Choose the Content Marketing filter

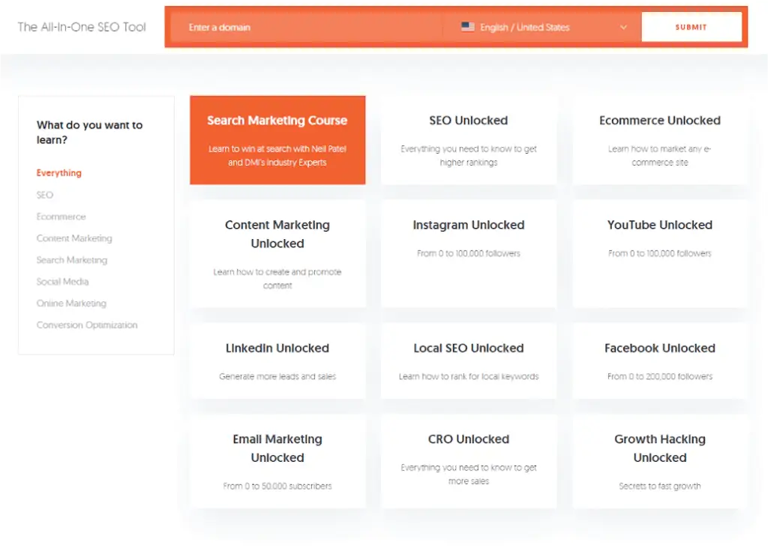click(x=74, y=238)
